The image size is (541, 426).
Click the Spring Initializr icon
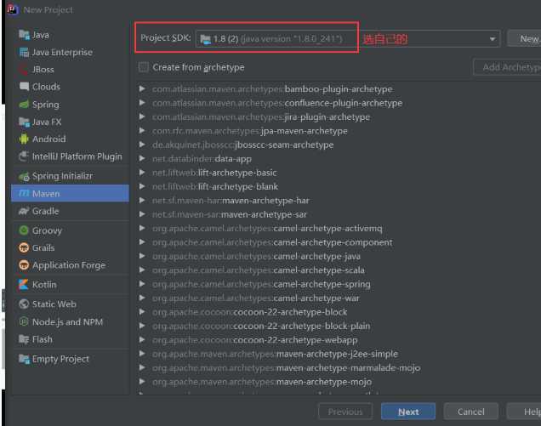[x=24, y=176]
